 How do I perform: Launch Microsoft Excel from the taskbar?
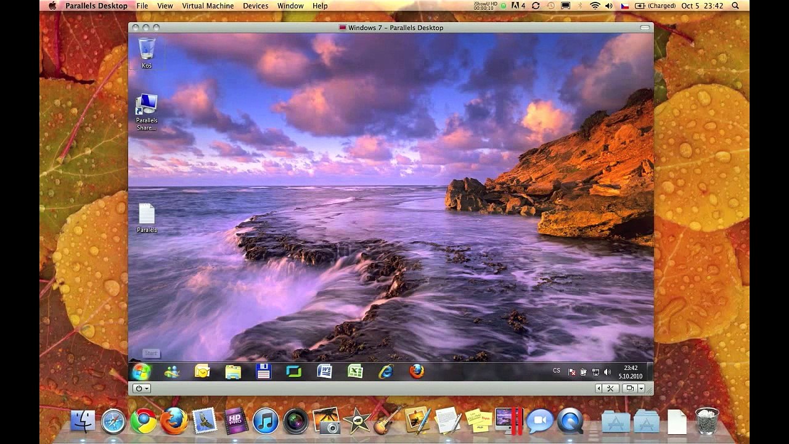tap(355, 371)
